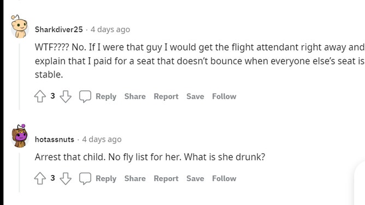
Task: Save hotassnuts' comment
Action: coord(195,178)
